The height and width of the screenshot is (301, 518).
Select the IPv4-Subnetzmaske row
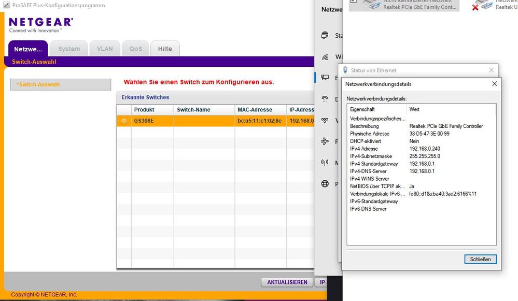tap(421, 156)
